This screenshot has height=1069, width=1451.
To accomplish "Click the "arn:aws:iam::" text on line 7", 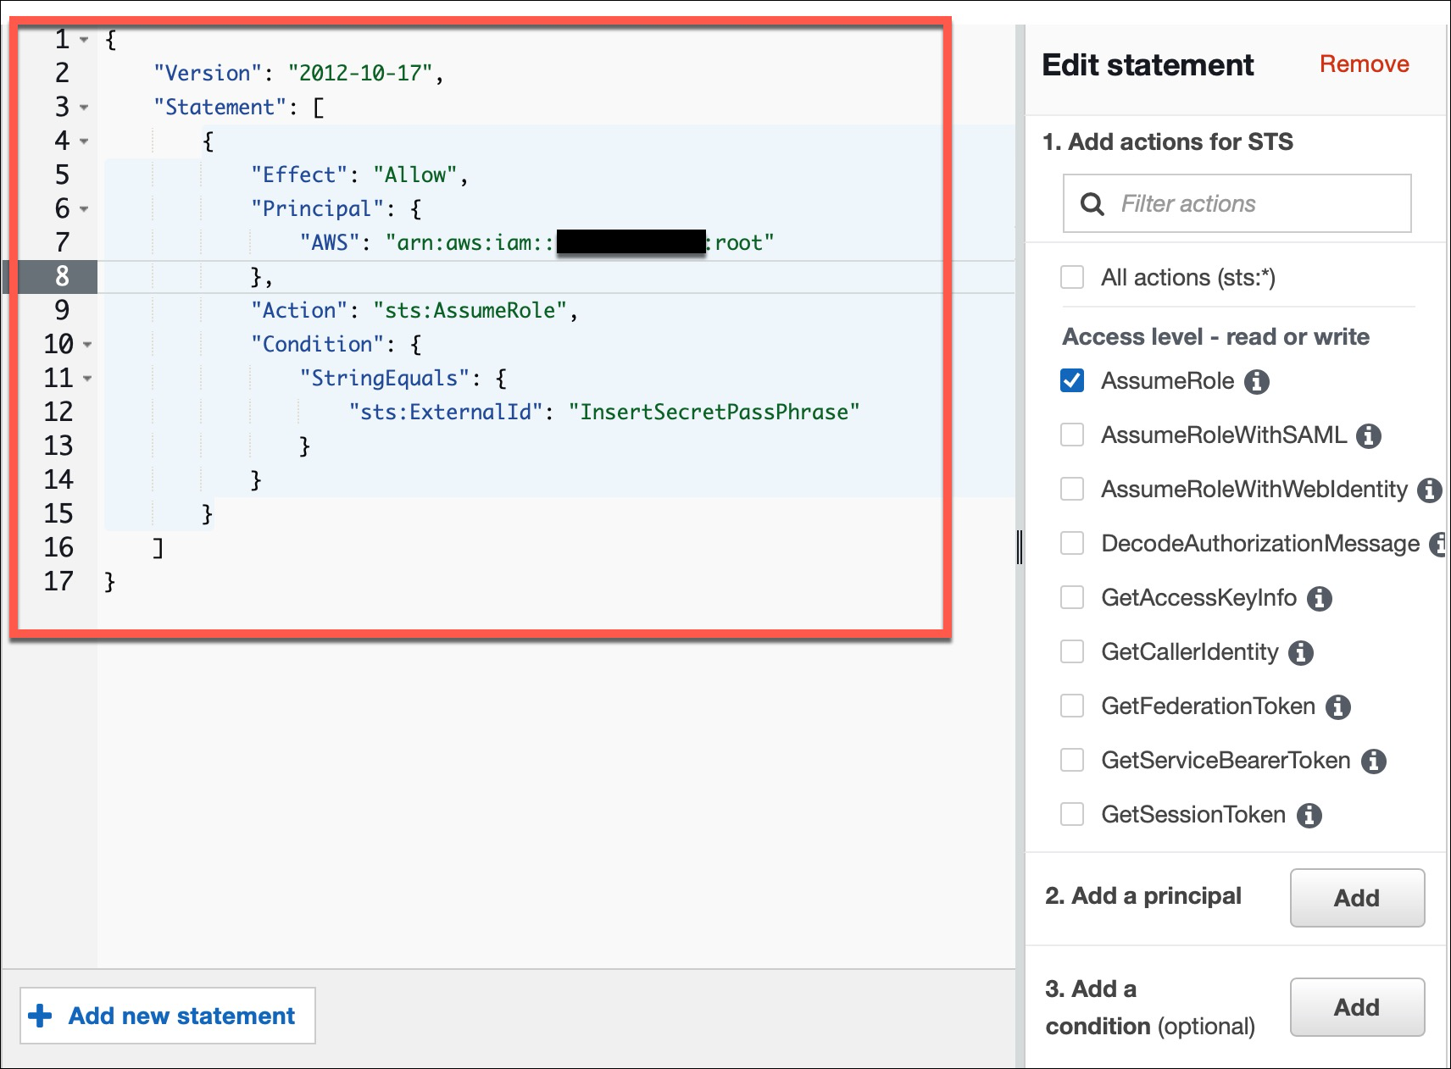I will [x=470, y=243].
